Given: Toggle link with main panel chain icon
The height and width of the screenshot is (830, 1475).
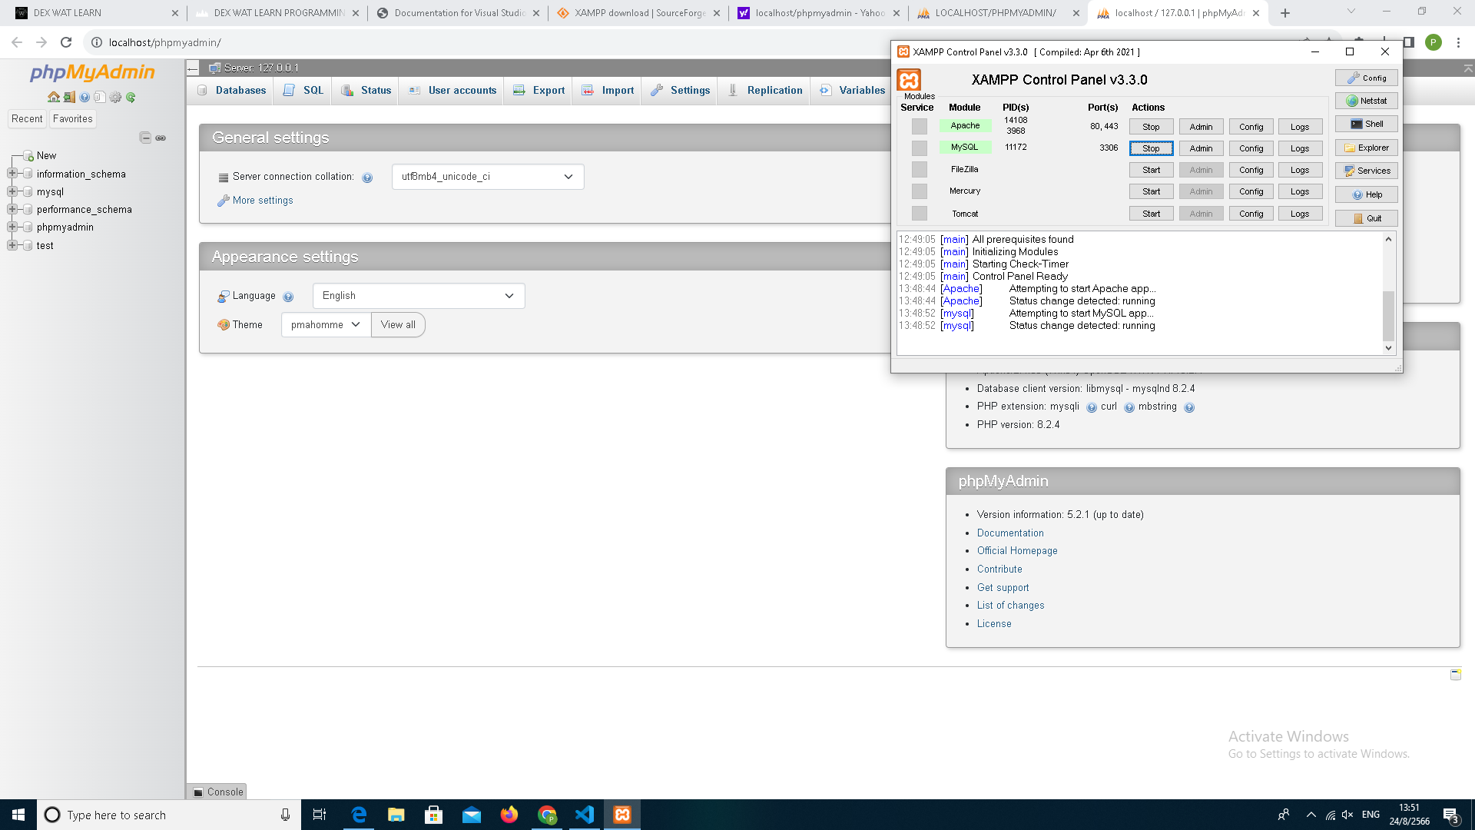Looking at the screenshot, I should click(x=161, y=138).
